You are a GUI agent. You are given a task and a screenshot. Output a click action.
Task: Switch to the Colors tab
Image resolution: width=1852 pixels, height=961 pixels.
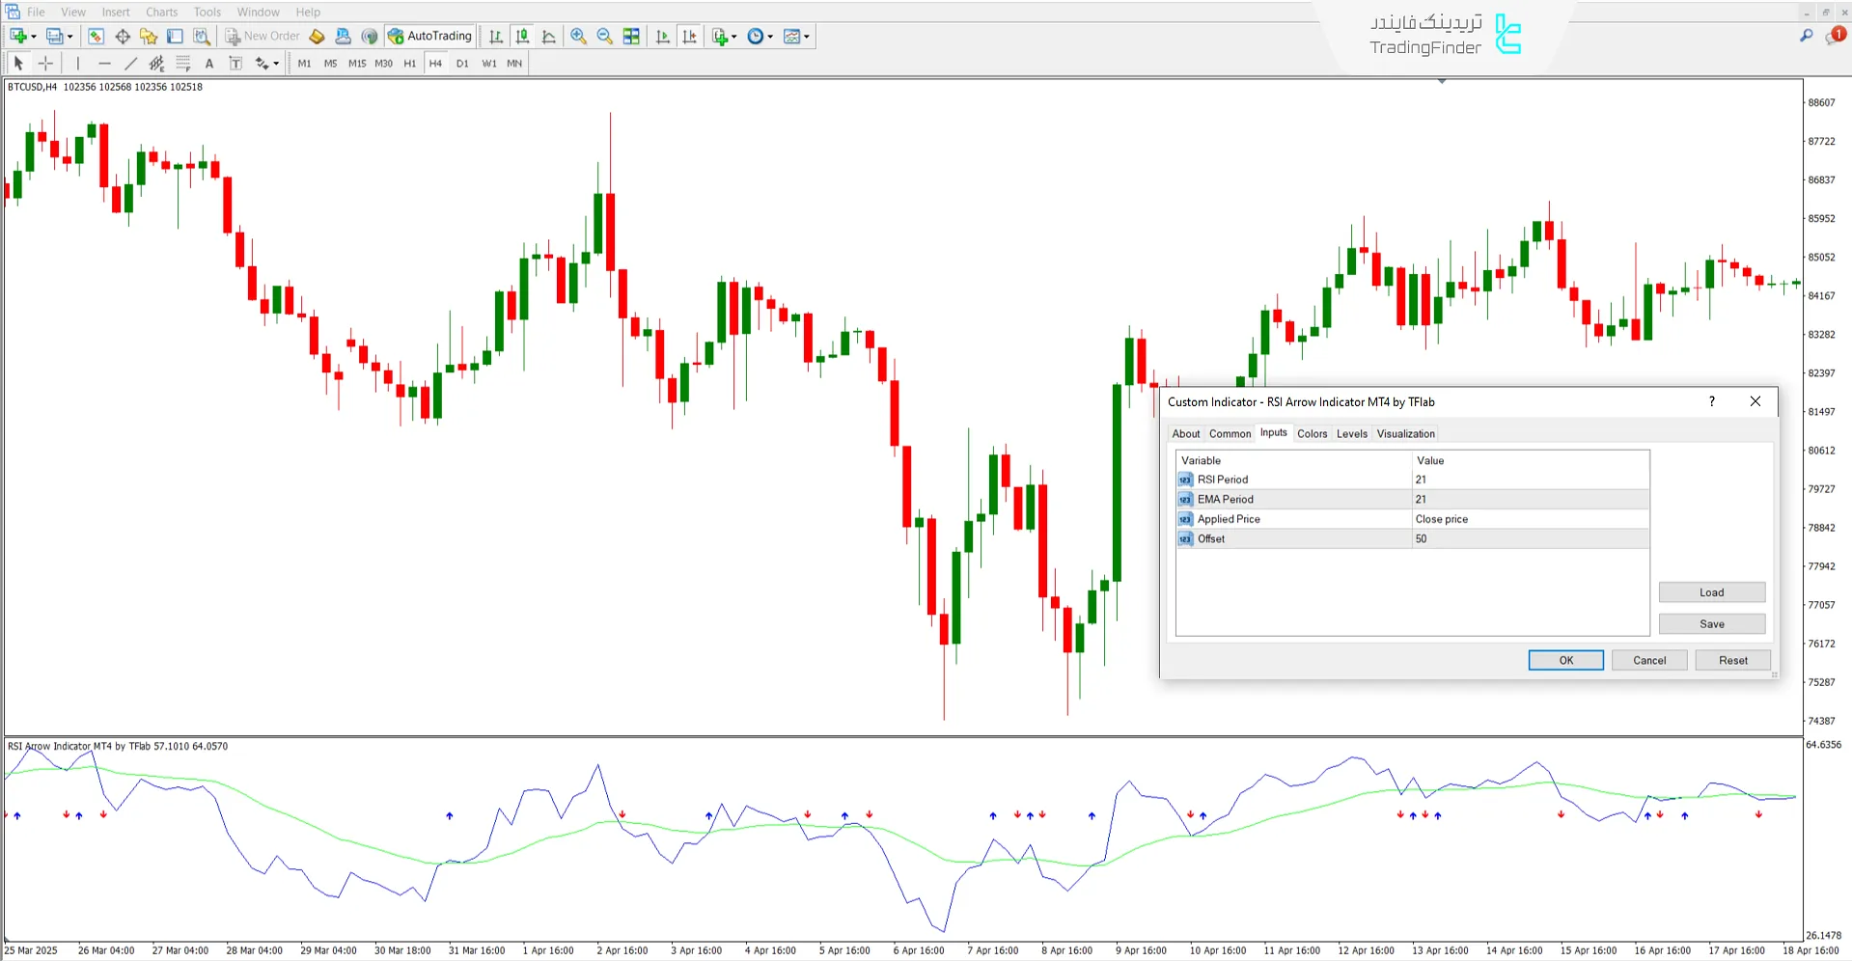click(1312, 433)
